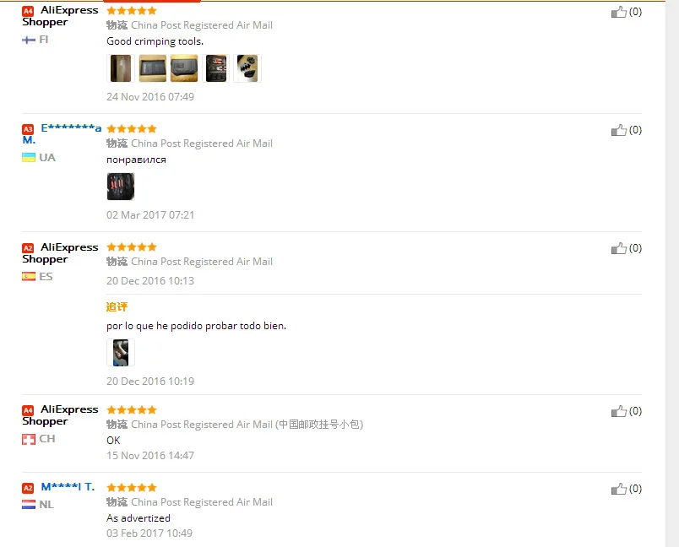The height and width of the screenshot is (547, 679).
Task: Open third photo in crimping tools review
Action: click(184, 68)
